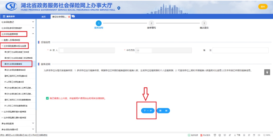Open 单位社会保险缴费撤销申报
273x137 pixels.
click(x=15, y=70)
